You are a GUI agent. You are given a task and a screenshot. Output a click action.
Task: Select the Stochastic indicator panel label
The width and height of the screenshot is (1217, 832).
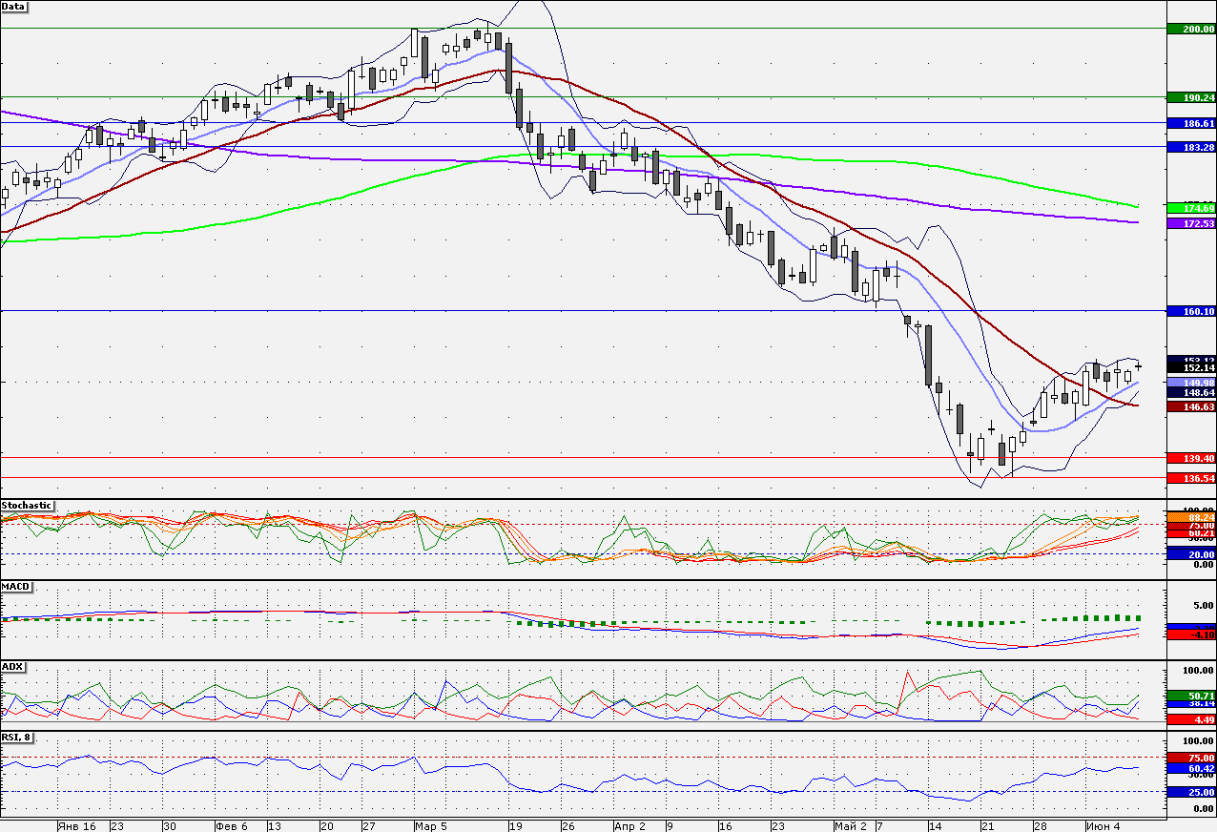(28, 505)
